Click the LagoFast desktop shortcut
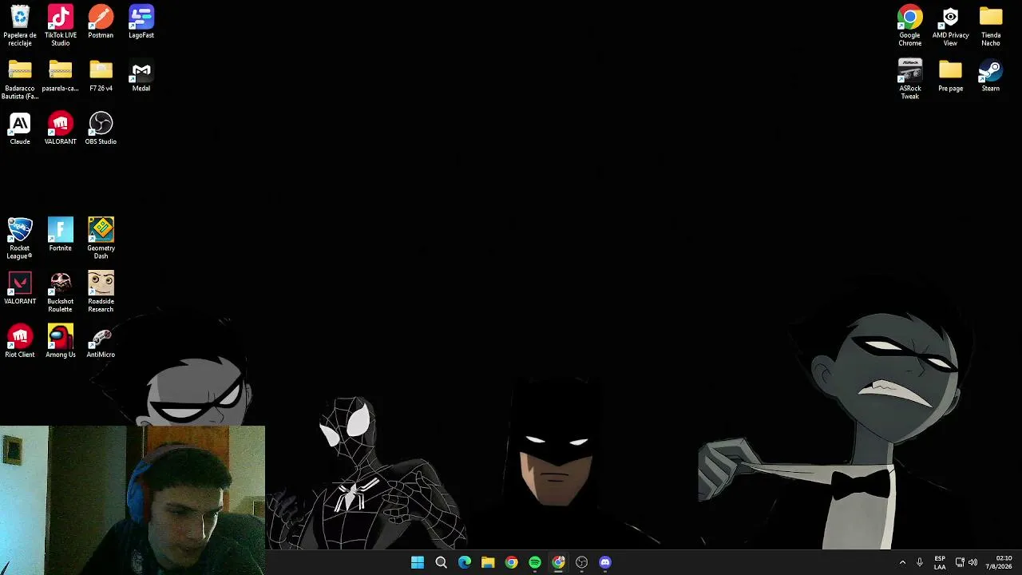This screenshot has height=575, width=1022. (141, 22)
